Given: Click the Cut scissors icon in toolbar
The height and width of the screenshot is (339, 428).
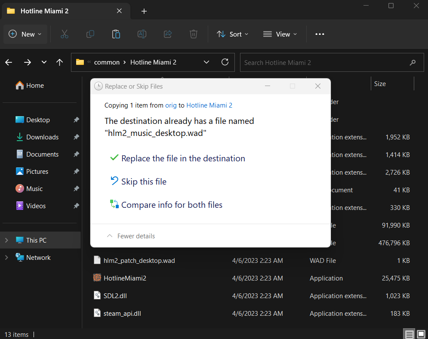Looking at the screenshot, I should [x=65, y=34].
